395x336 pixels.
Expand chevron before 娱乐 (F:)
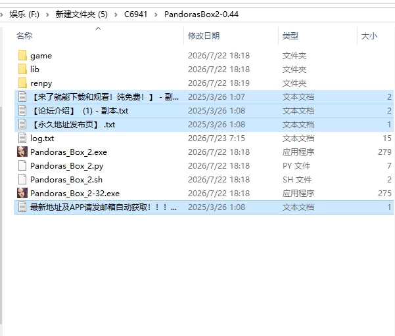pos(1,14)
